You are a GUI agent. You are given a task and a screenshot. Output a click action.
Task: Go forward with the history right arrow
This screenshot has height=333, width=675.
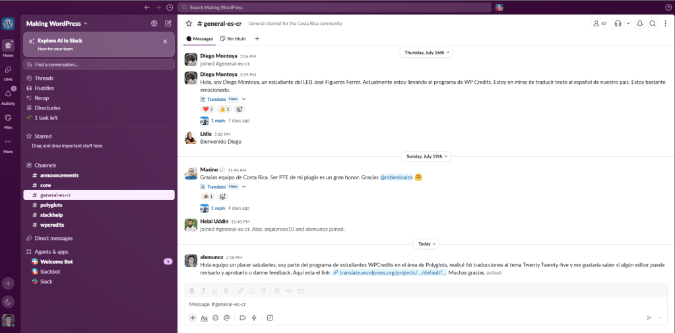[158, 7]
